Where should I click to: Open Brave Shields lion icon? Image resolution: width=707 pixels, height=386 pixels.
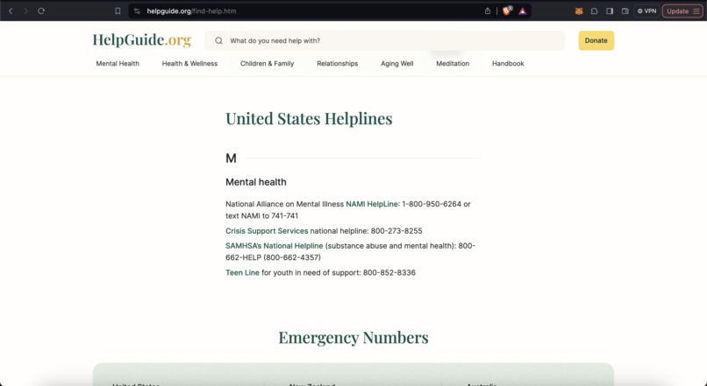pyautogui.click(x=507, y=11)
